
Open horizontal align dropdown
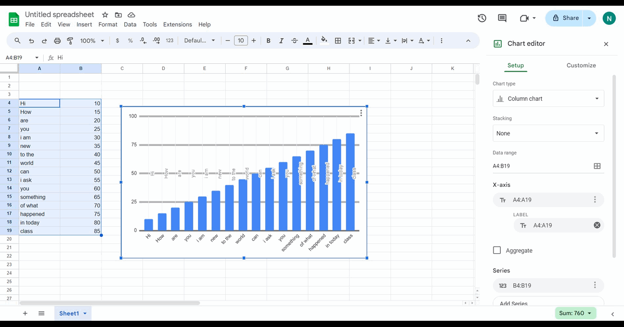[x=374, y=40]
